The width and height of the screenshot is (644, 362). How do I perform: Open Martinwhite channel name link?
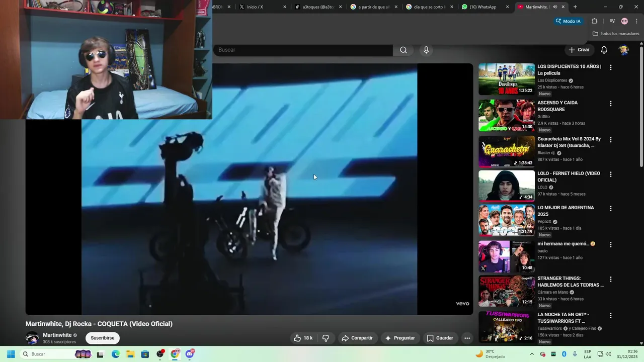(57, 335)
